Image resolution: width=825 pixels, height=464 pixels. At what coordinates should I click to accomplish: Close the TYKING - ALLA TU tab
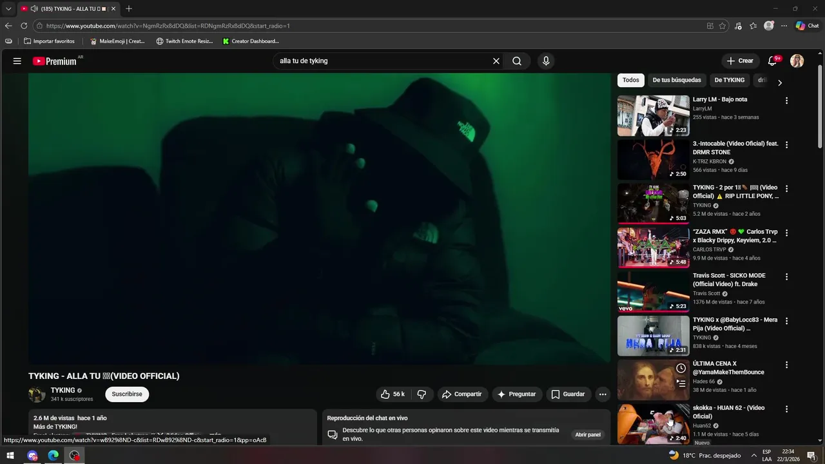coord(113,9)
